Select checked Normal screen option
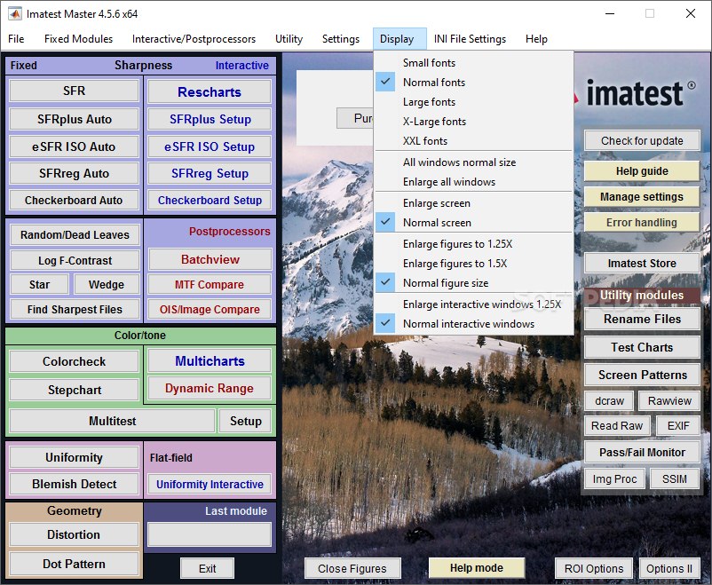The height and width of the screenshot is (585, 712). click(x=473, y=223)
